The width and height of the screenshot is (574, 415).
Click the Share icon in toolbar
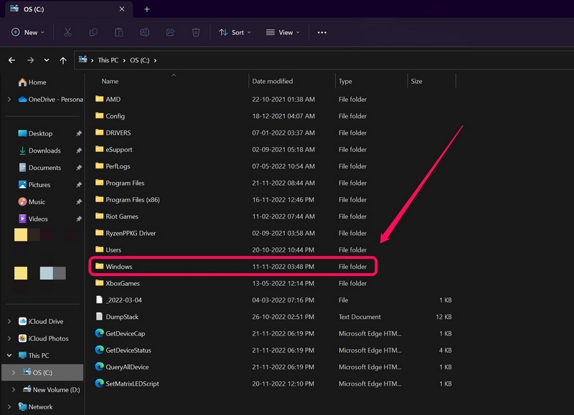pos(170,32)
